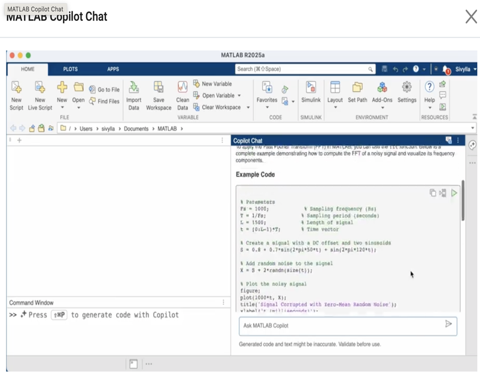Expand the Open dropdown arrow
The width and height of the screenshot is (480, 378).
[78, 107]
